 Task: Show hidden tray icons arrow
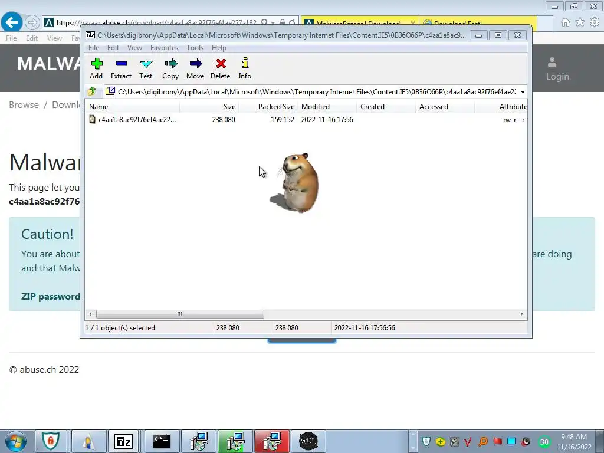[x=412, y=441]
